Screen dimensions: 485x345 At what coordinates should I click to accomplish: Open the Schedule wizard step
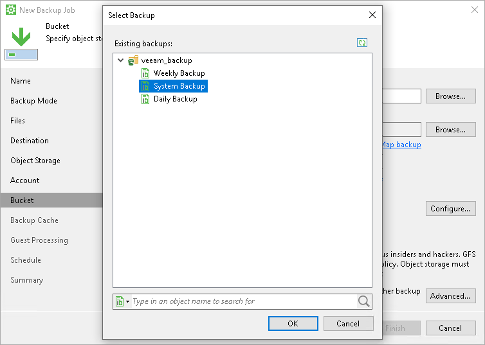pyautogui.click(x=26, y=260)
